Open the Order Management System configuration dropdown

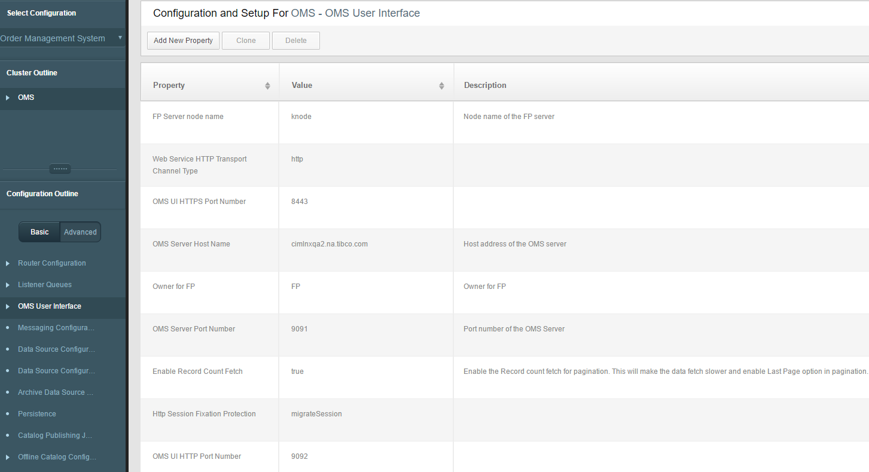click(62, 38)
